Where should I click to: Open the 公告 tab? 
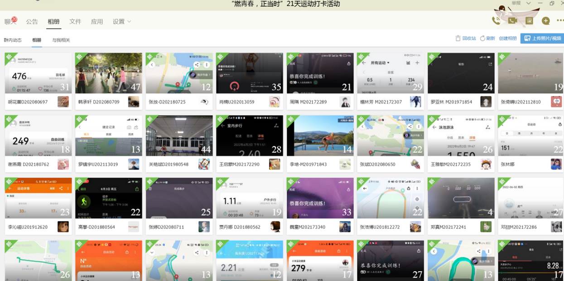(x=32, y=22)
